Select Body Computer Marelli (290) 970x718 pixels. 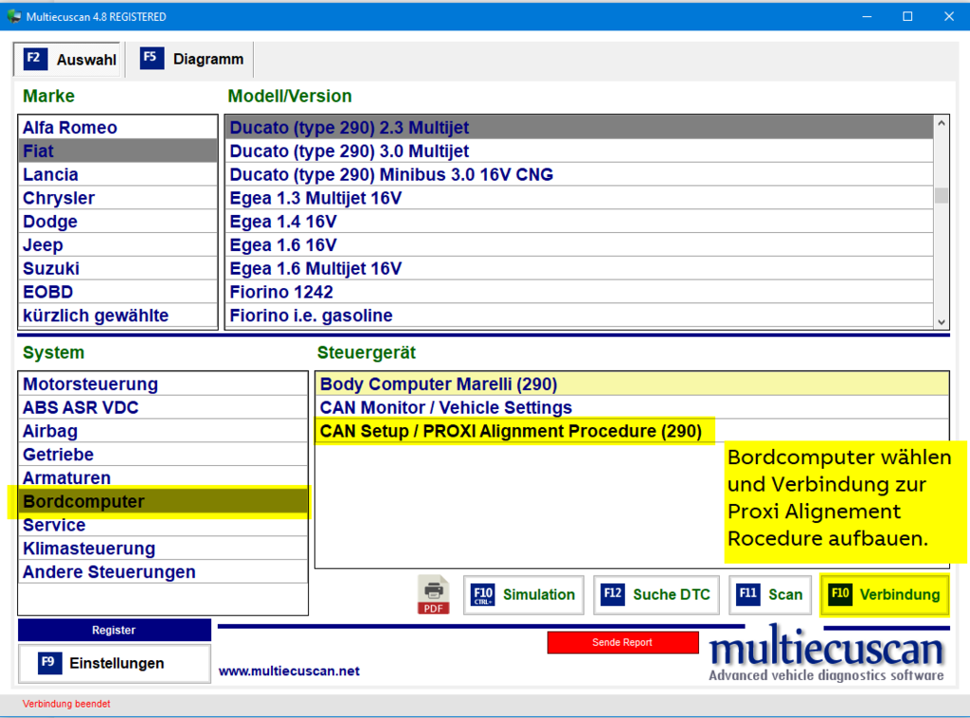tap(632, 384)
